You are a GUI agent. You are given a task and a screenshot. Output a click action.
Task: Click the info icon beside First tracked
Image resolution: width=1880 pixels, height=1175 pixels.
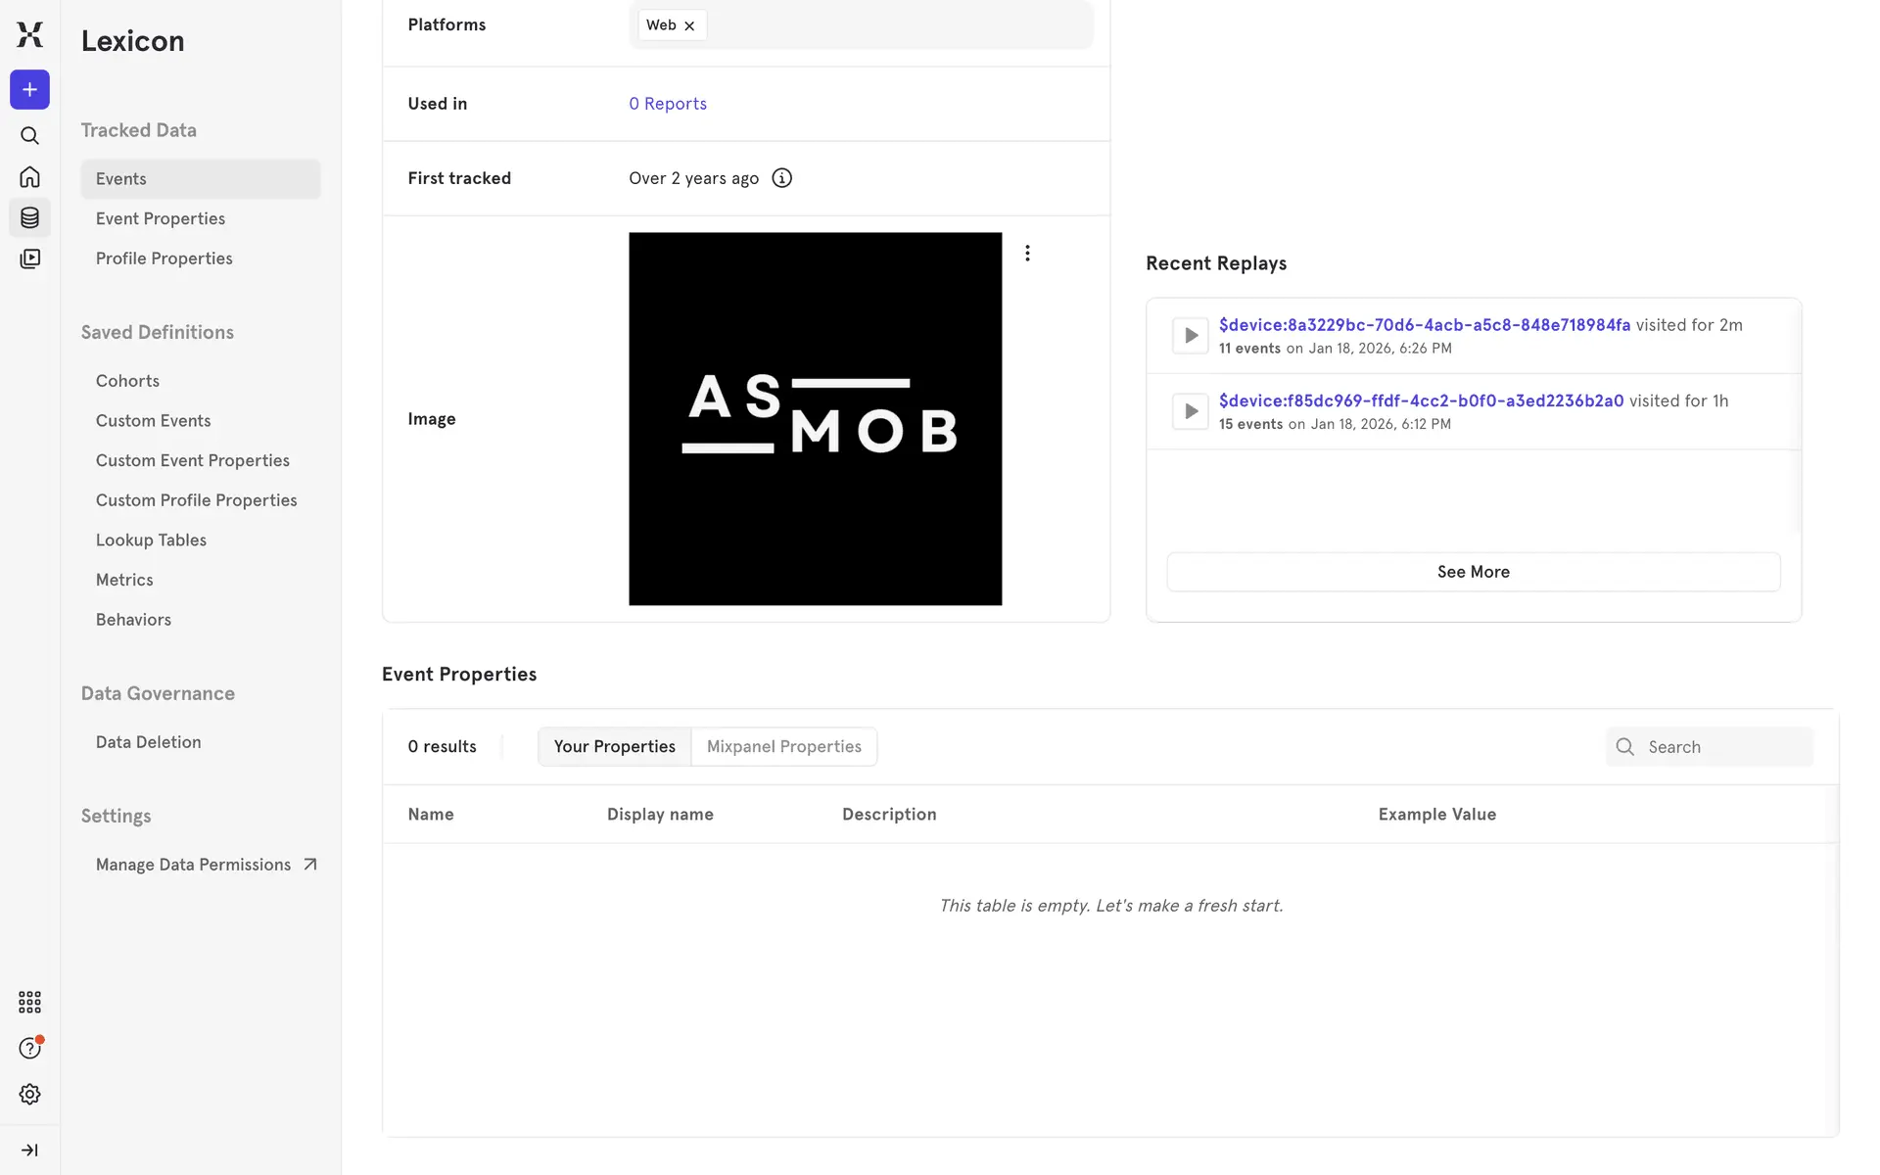click(x=781, y=178)
